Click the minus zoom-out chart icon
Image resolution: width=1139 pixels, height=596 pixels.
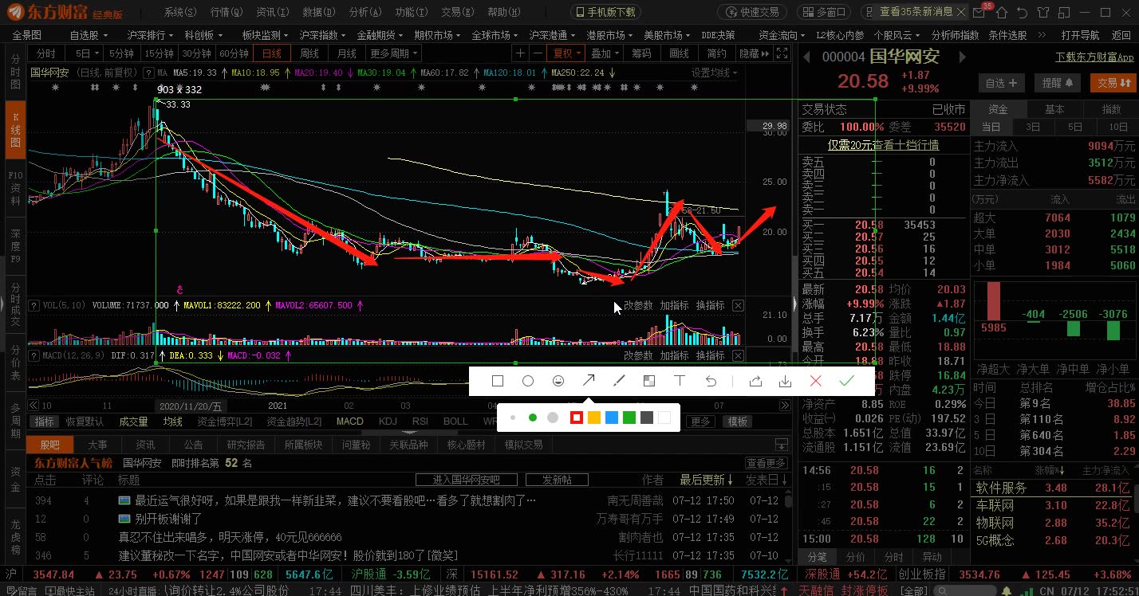coord(538,53)
